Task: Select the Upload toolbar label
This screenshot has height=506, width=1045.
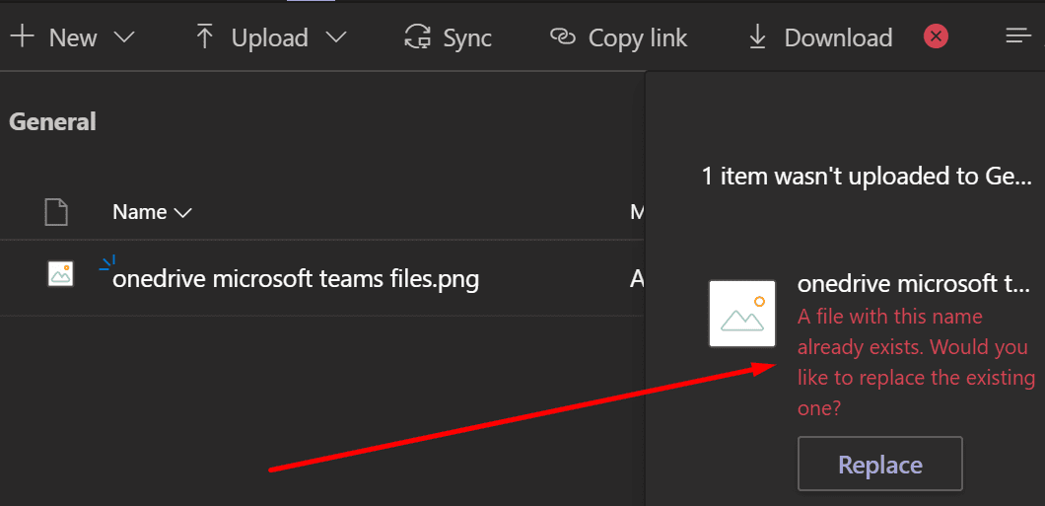Action: (269, 38)
